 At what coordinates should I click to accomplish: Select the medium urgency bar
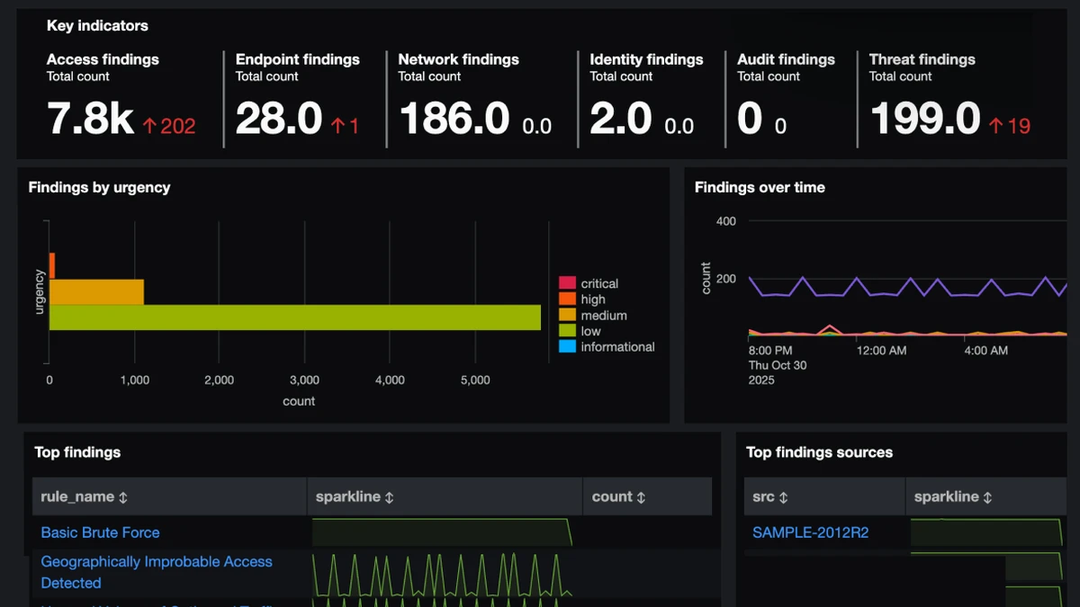(96, 292)
